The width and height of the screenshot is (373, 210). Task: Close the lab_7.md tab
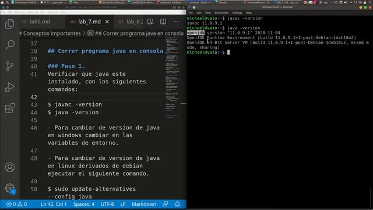[x=107, y=22]
